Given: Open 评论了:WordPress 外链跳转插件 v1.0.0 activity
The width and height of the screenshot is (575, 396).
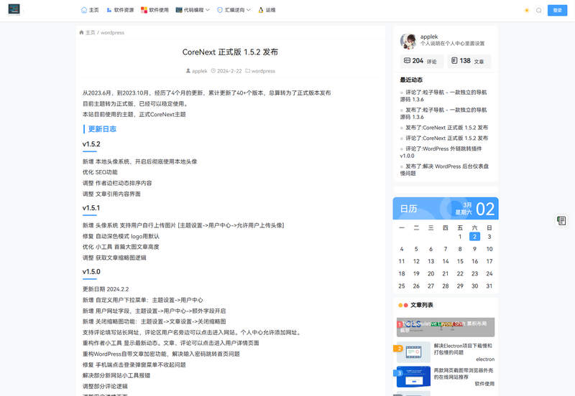Looking at the screenshot, I should tap(441, 152).
